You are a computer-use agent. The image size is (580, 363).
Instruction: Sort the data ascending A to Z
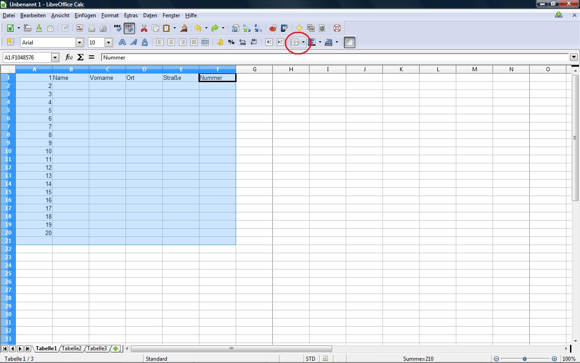[x=246, y=28]
